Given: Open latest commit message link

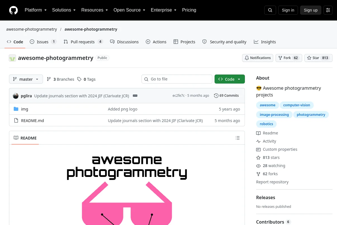Looking at the screenshot, I should click(x=82, y=96).
